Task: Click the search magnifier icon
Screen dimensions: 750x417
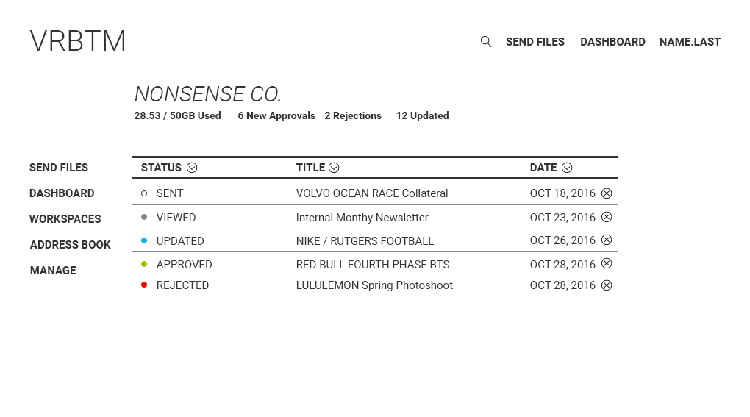Action: [485, 42]
